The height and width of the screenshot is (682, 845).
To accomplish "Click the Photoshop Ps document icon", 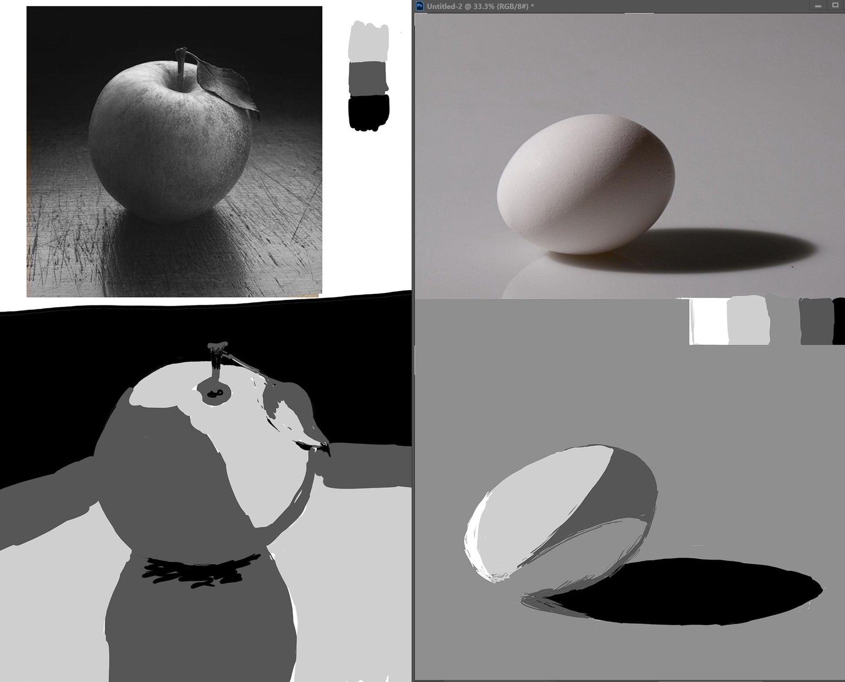I will click(420, 6).
